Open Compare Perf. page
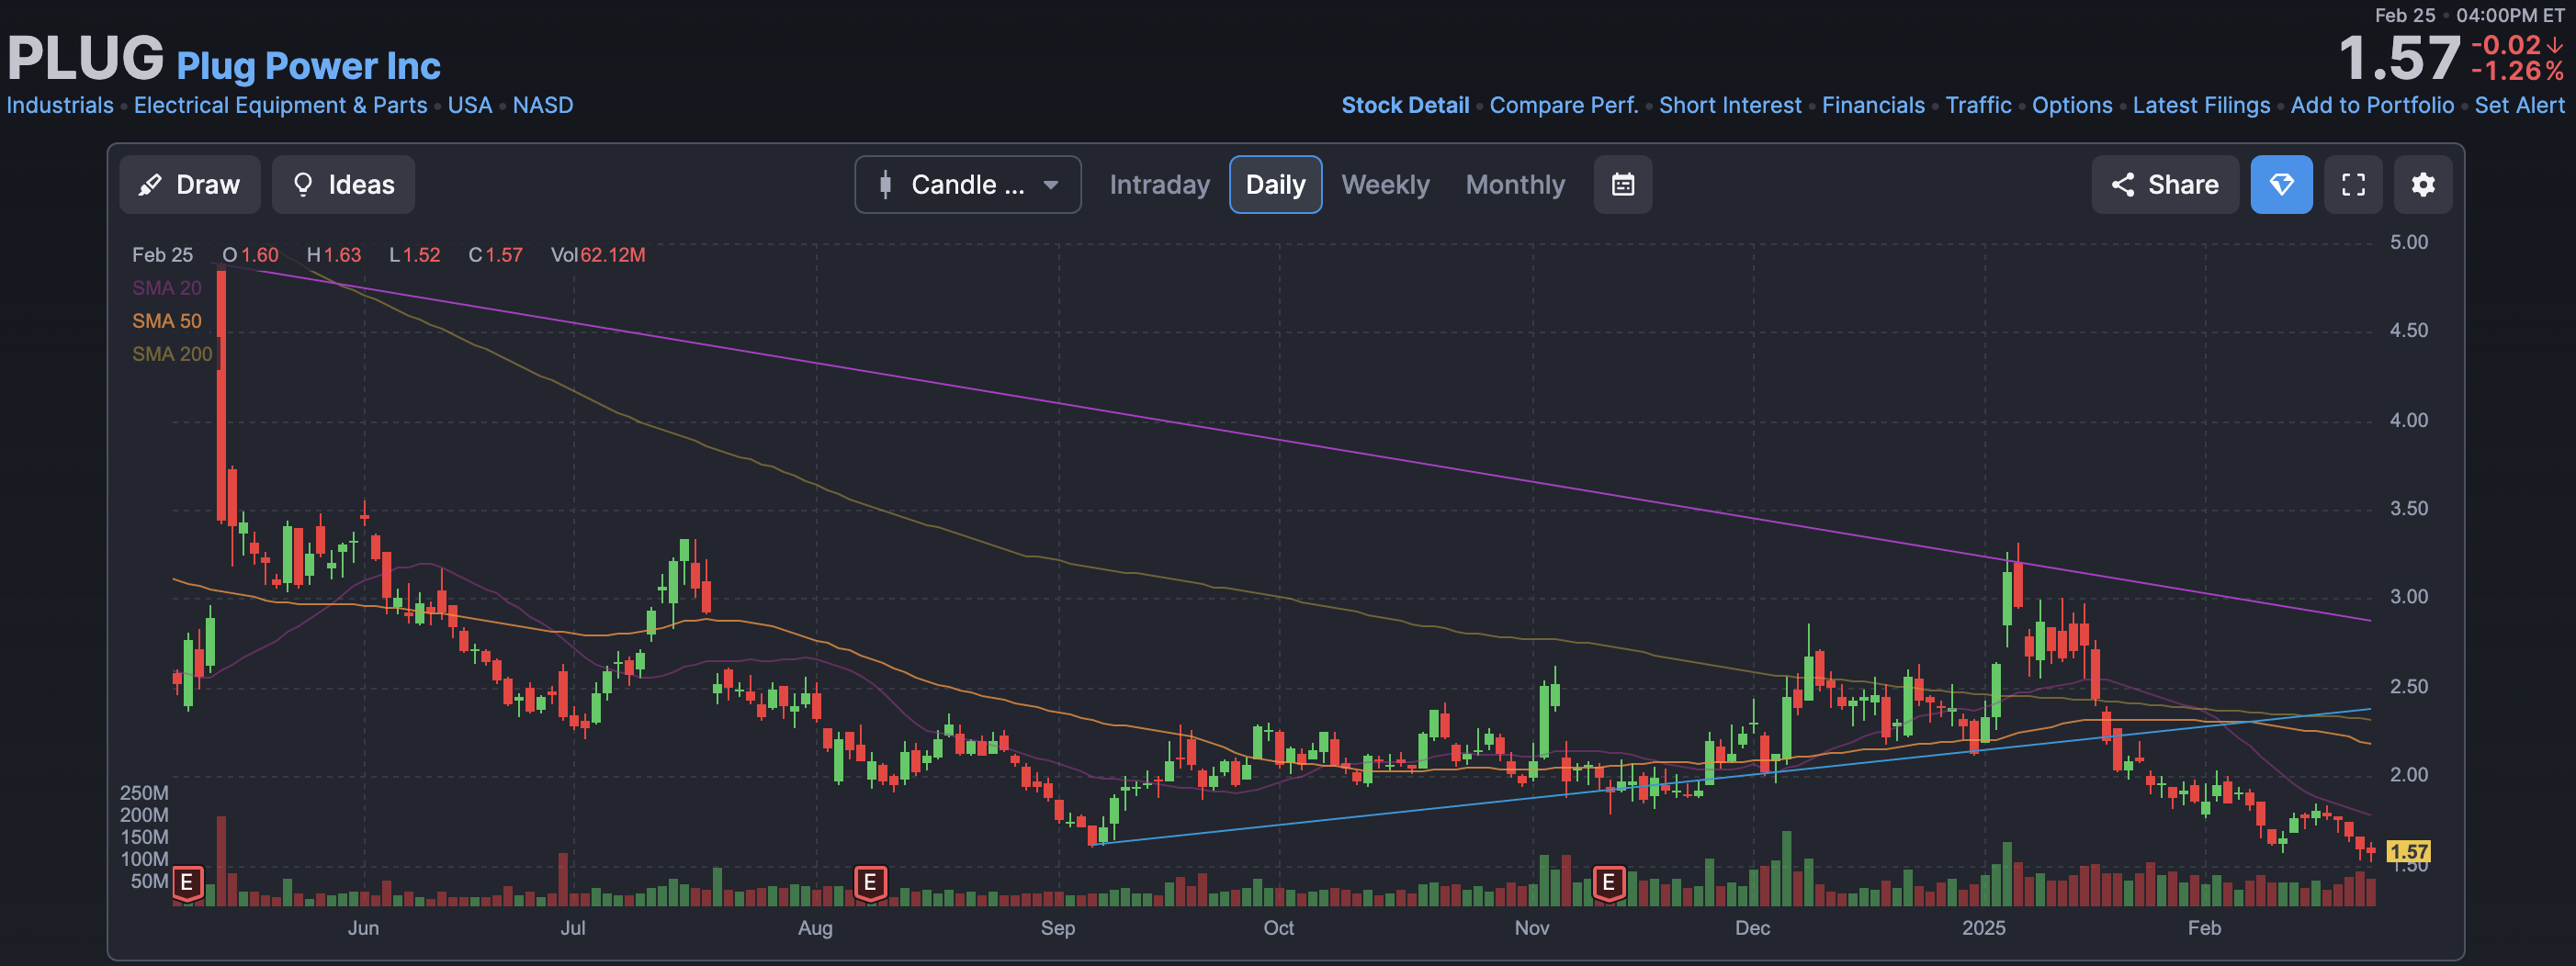The width and height of the screenshot is (2576, 966). tap(1564, 106)
